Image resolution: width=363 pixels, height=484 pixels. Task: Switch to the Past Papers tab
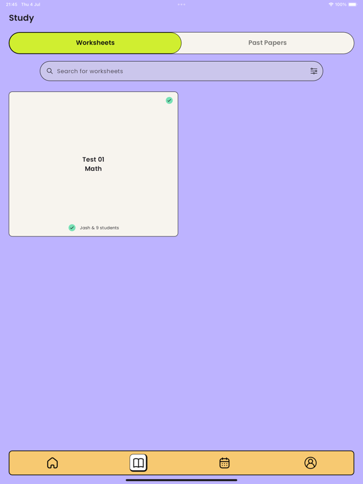[268, 43]
